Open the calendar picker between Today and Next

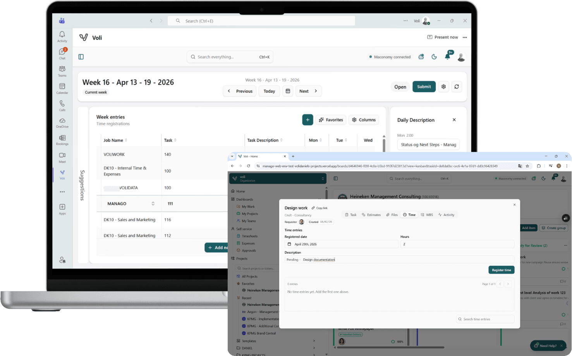[x=288, y=91]
